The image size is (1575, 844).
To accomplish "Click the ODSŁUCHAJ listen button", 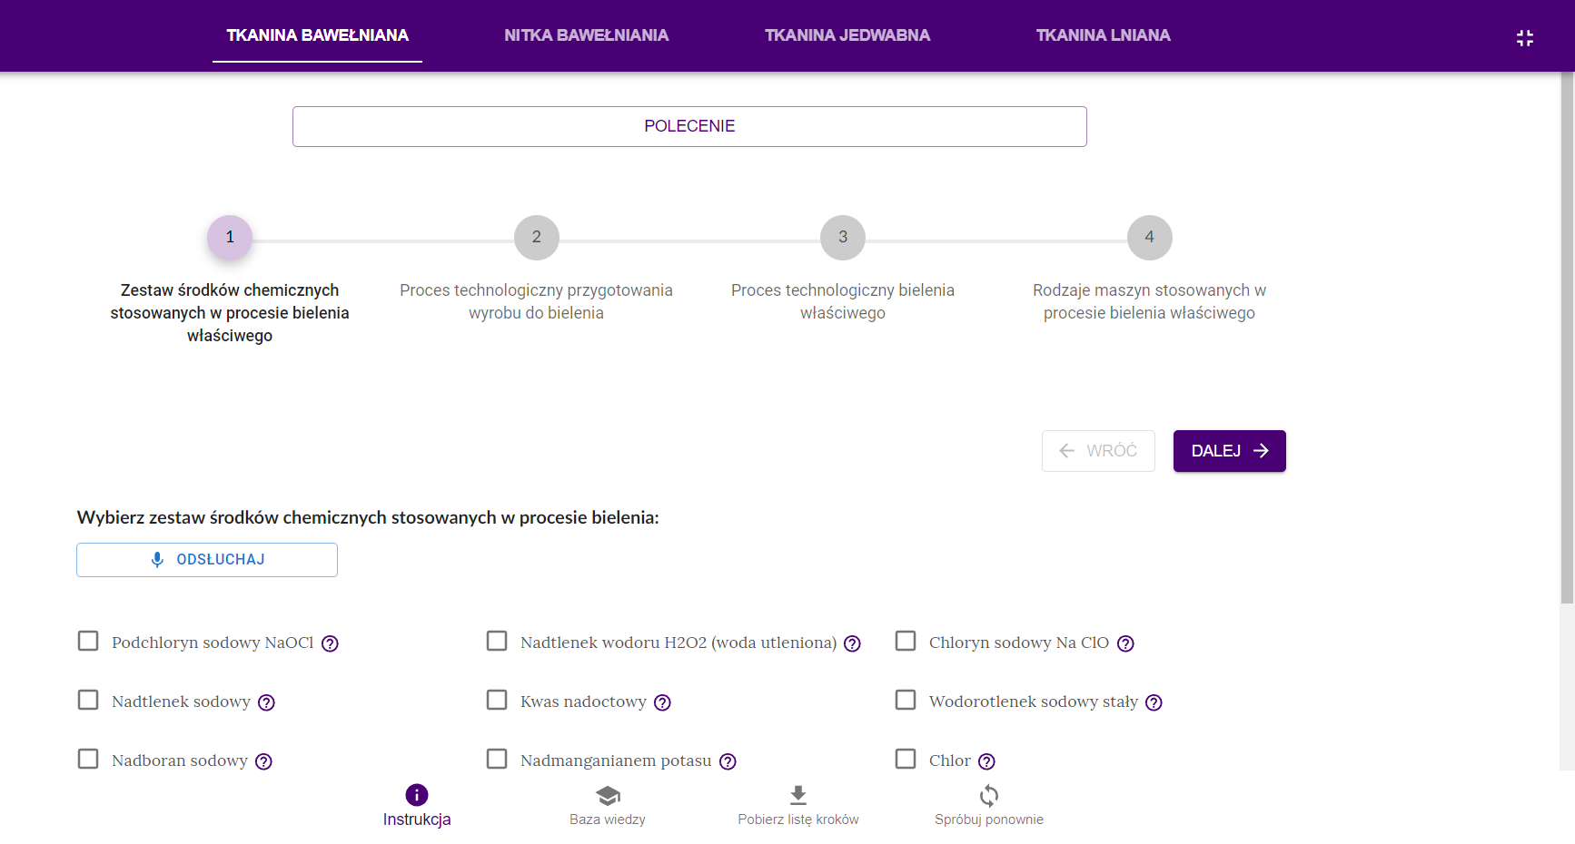I will click(x=207, y=560).
